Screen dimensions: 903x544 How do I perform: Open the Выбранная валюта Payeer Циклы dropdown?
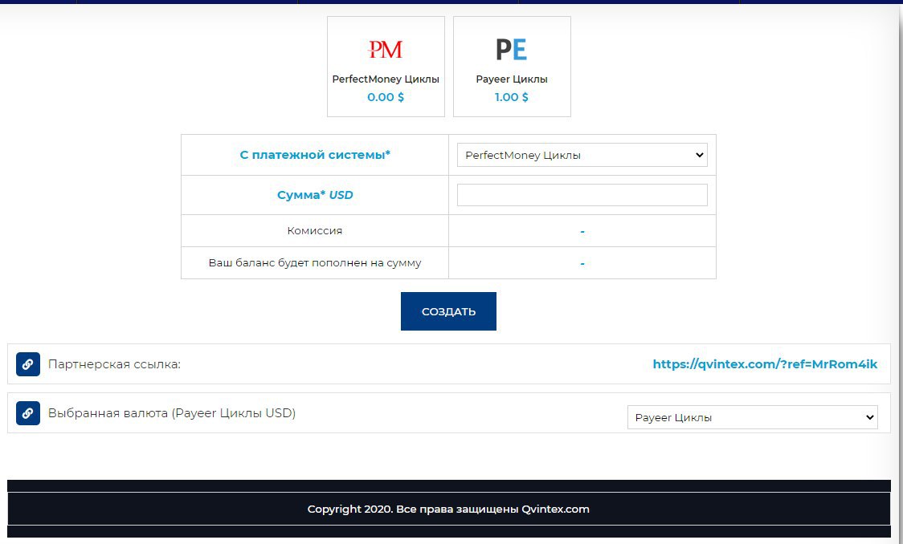(752, 417)
